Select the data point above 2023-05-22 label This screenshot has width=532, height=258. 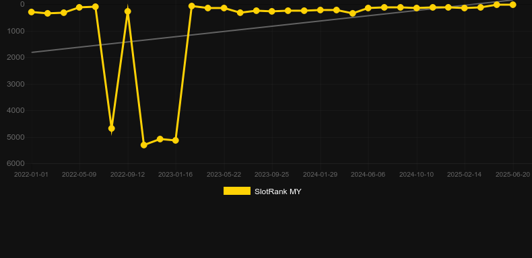point(224,8)
